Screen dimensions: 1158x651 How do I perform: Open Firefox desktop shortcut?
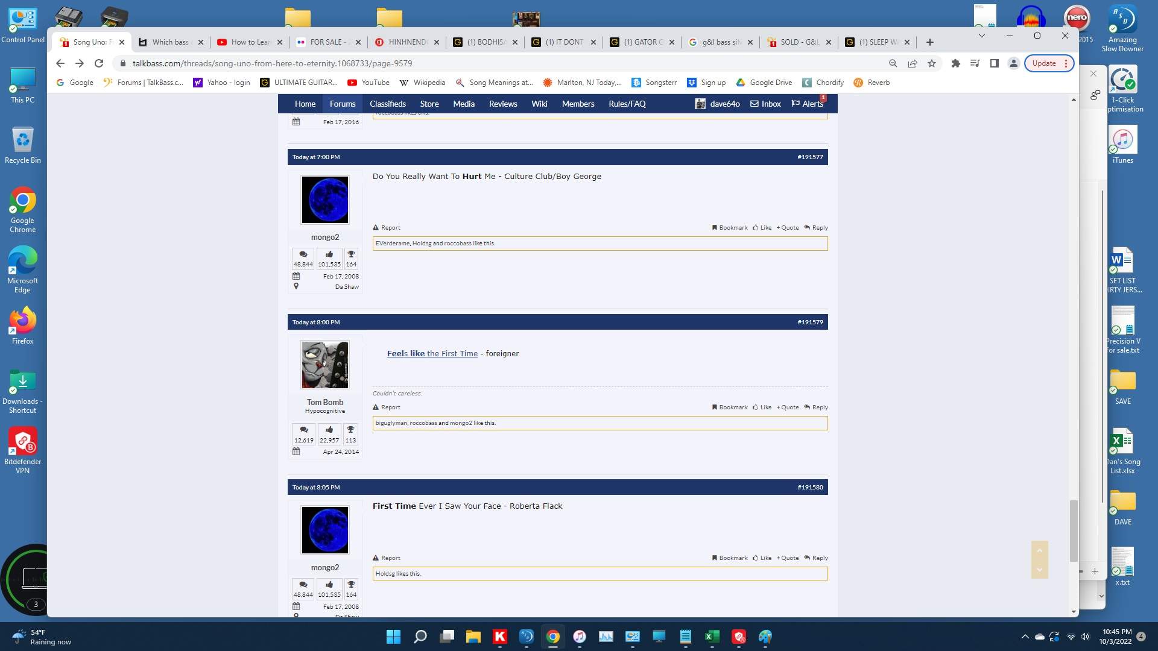23,325
